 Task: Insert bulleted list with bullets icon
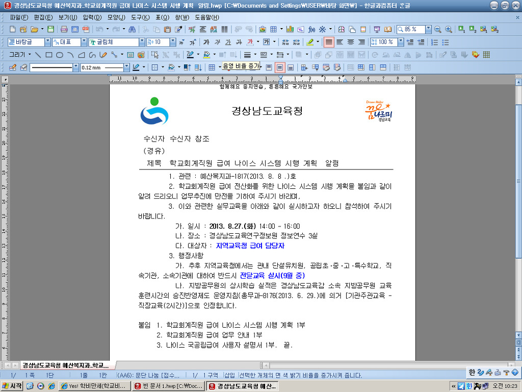pyautogui.click(x=446, y=42)
